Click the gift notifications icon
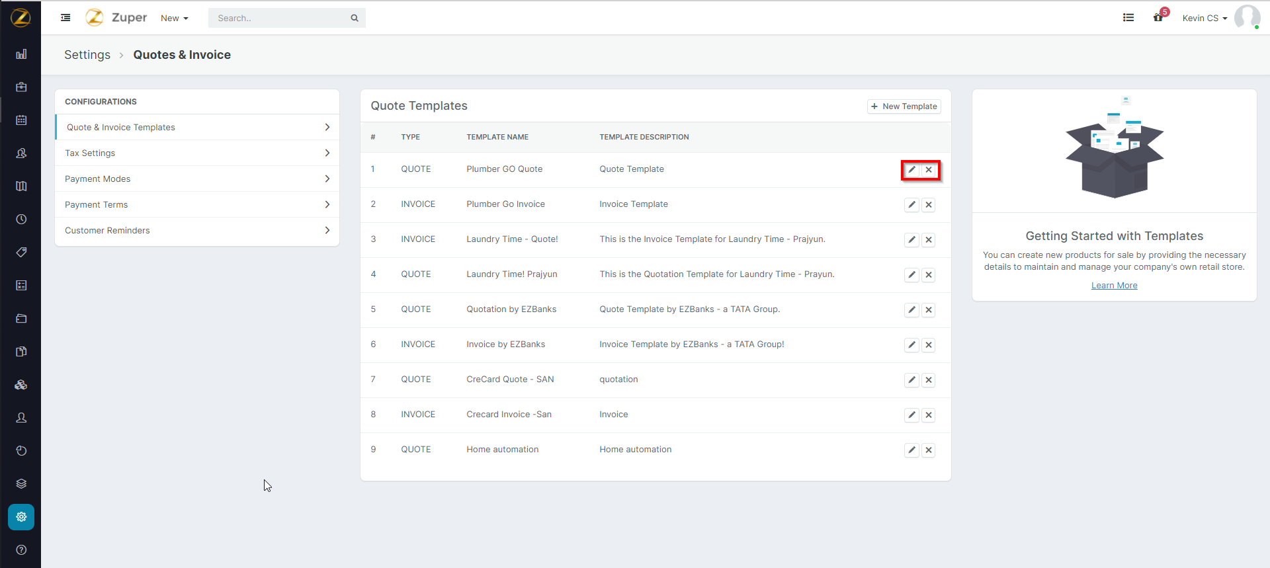 click(1158, 18)
